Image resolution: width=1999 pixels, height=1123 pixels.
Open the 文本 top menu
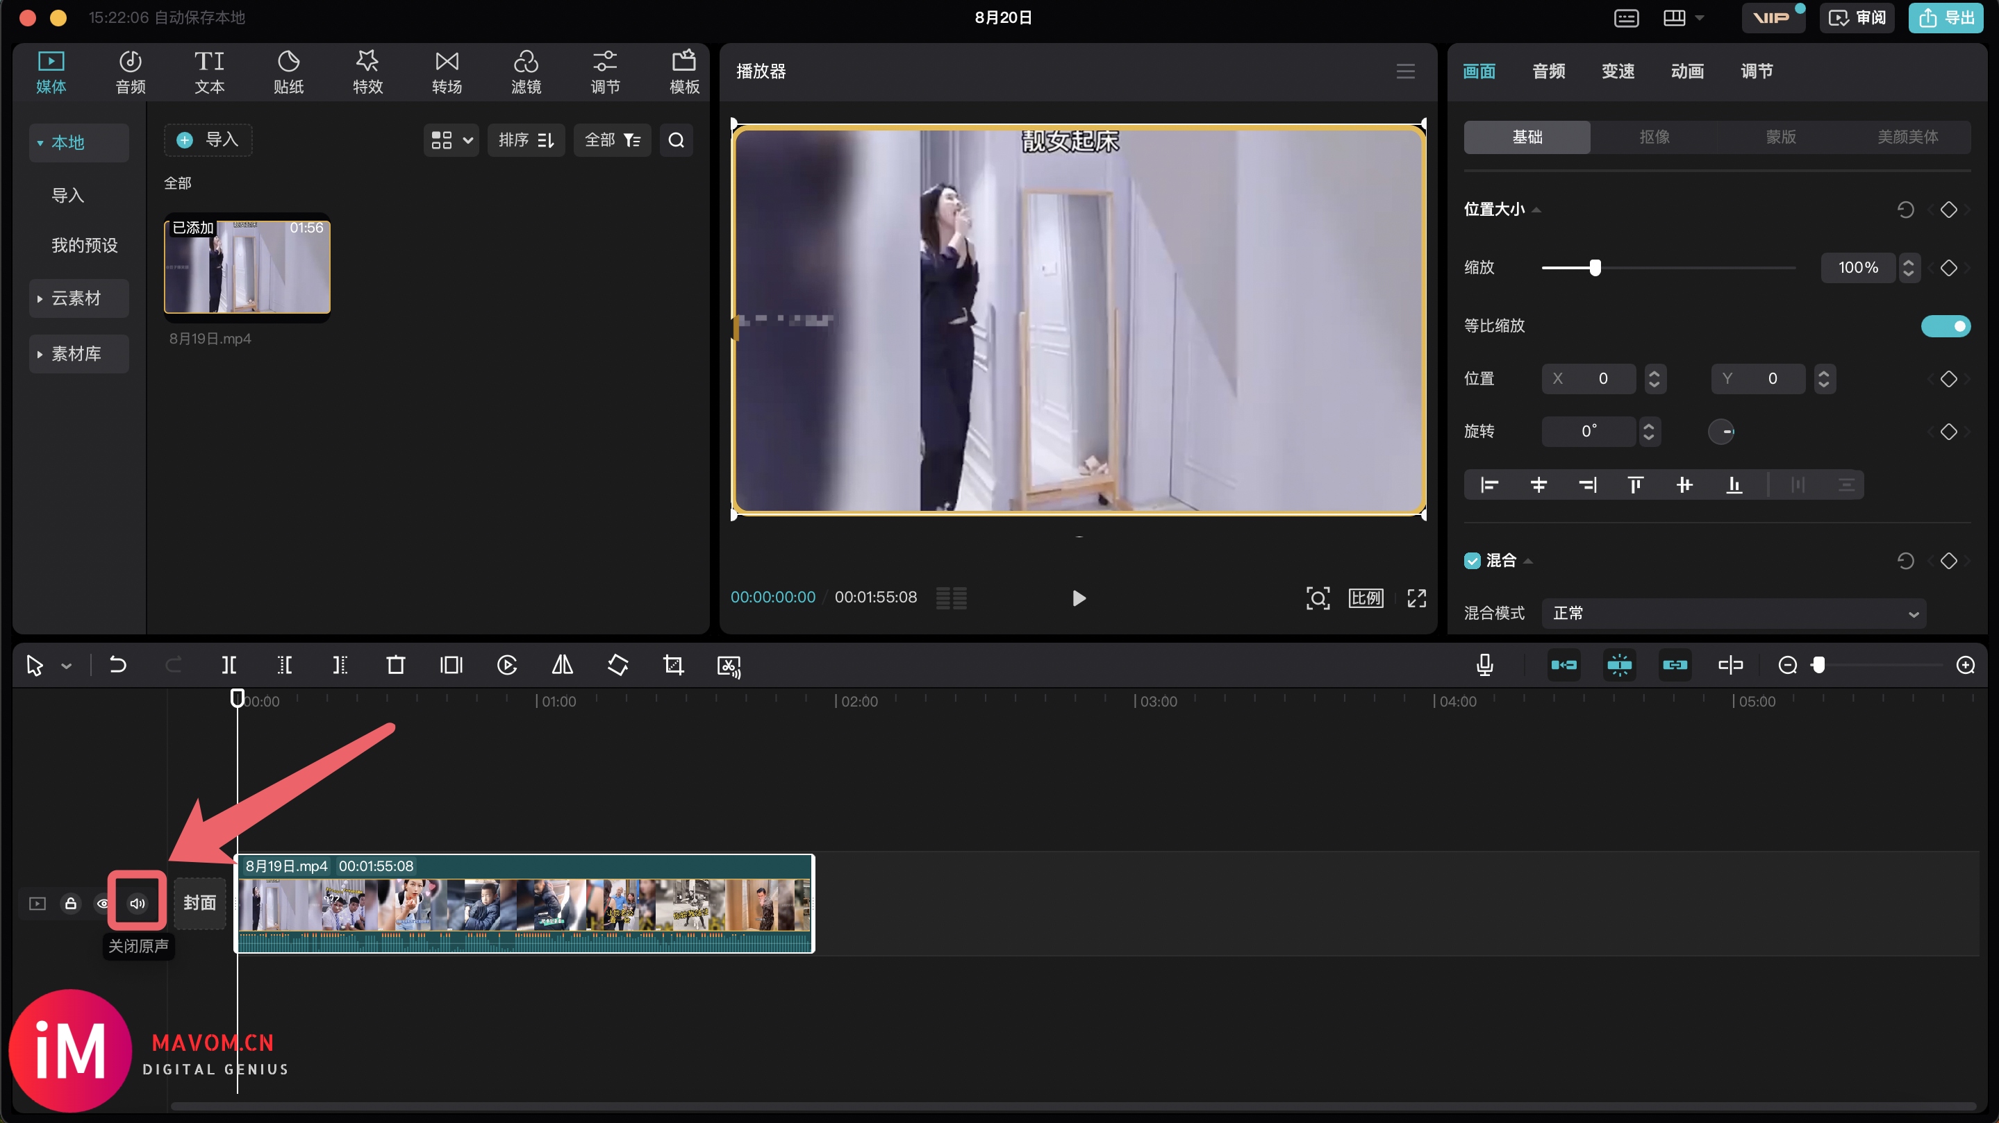click(209, 71)
